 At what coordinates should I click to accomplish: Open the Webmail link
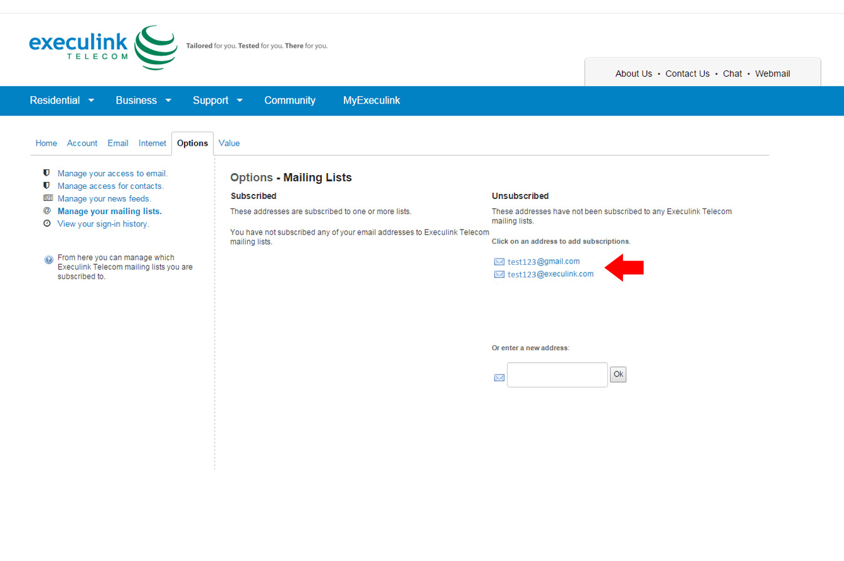click(x=772, y=73)
